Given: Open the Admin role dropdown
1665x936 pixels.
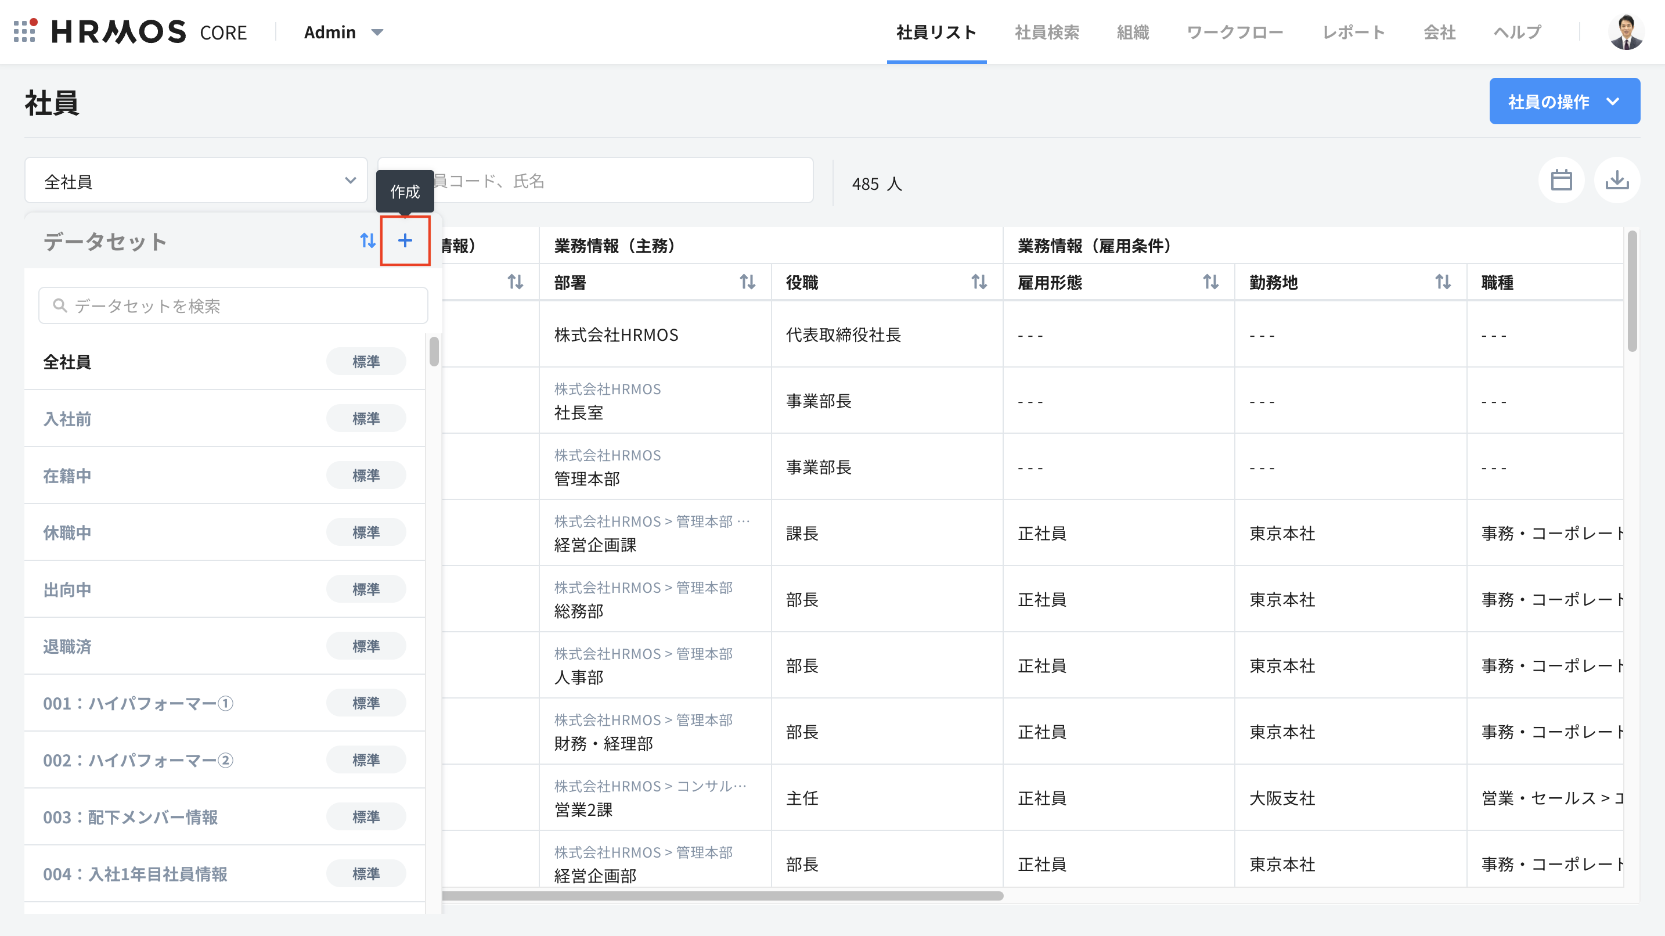Looking at the screenshot, I should pyautogui.click(x=343, y=32).
